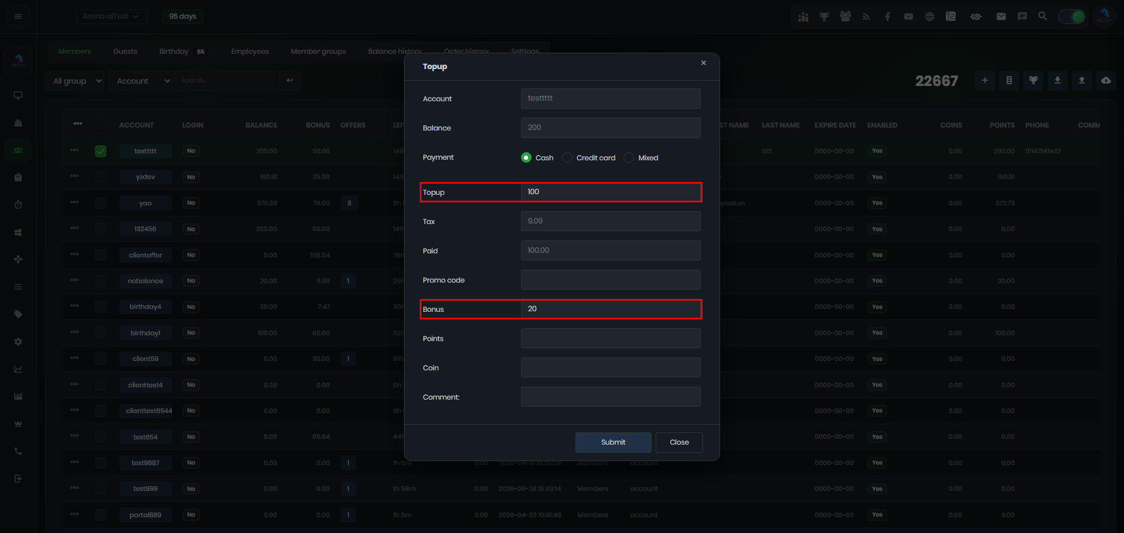Open the Arena aiTest center dropdown
The image size is (1124, 533).
(111, 16)
